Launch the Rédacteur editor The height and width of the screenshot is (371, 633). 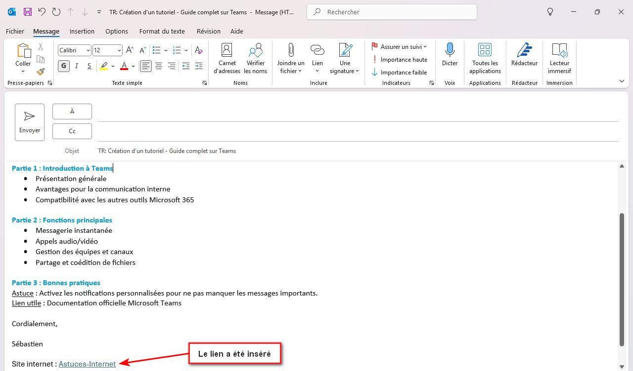coord(524,55)
